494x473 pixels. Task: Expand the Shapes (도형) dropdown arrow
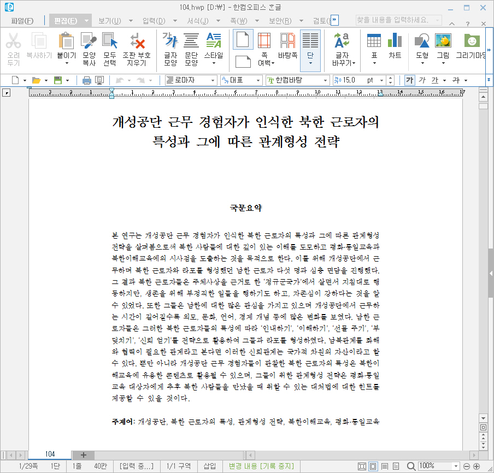point(422,63)
